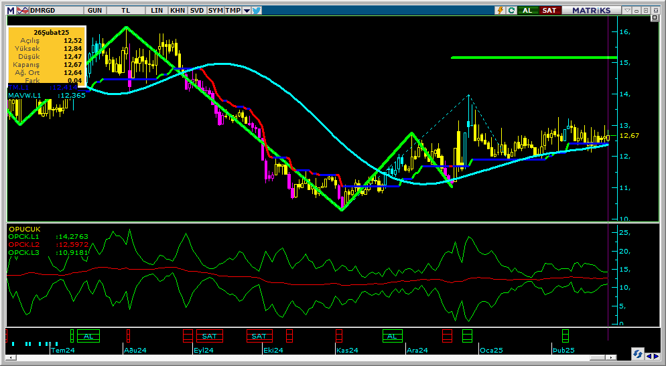The image size is (666, 366).
Task: Click the green AL buy button
Action: pos(528,11)
